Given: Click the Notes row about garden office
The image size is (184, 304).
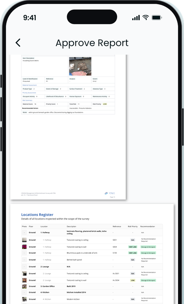Looking at the screenshot, I should [68, 112].
